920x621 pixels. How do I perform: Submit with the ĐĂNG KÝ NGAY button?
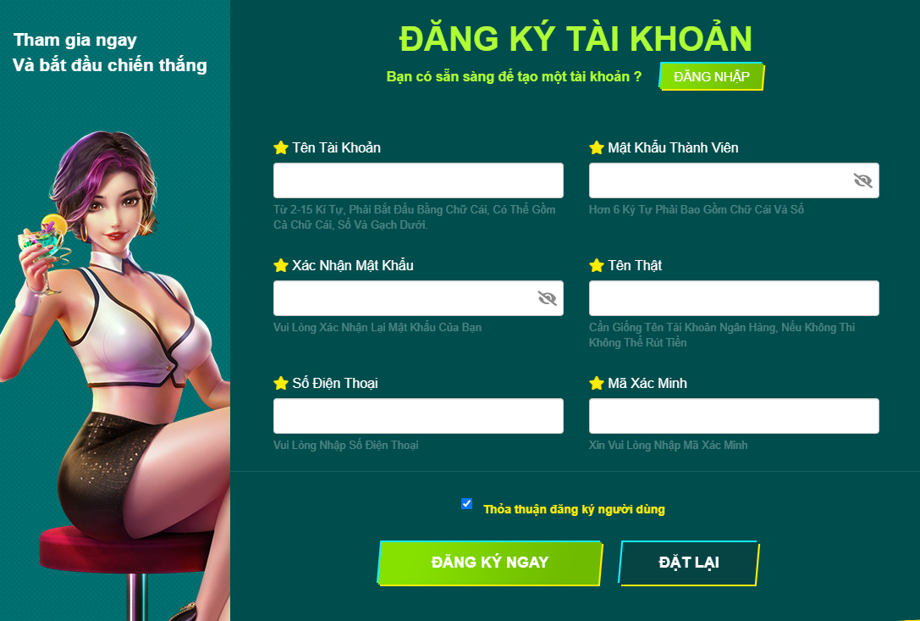pos(490,563)
